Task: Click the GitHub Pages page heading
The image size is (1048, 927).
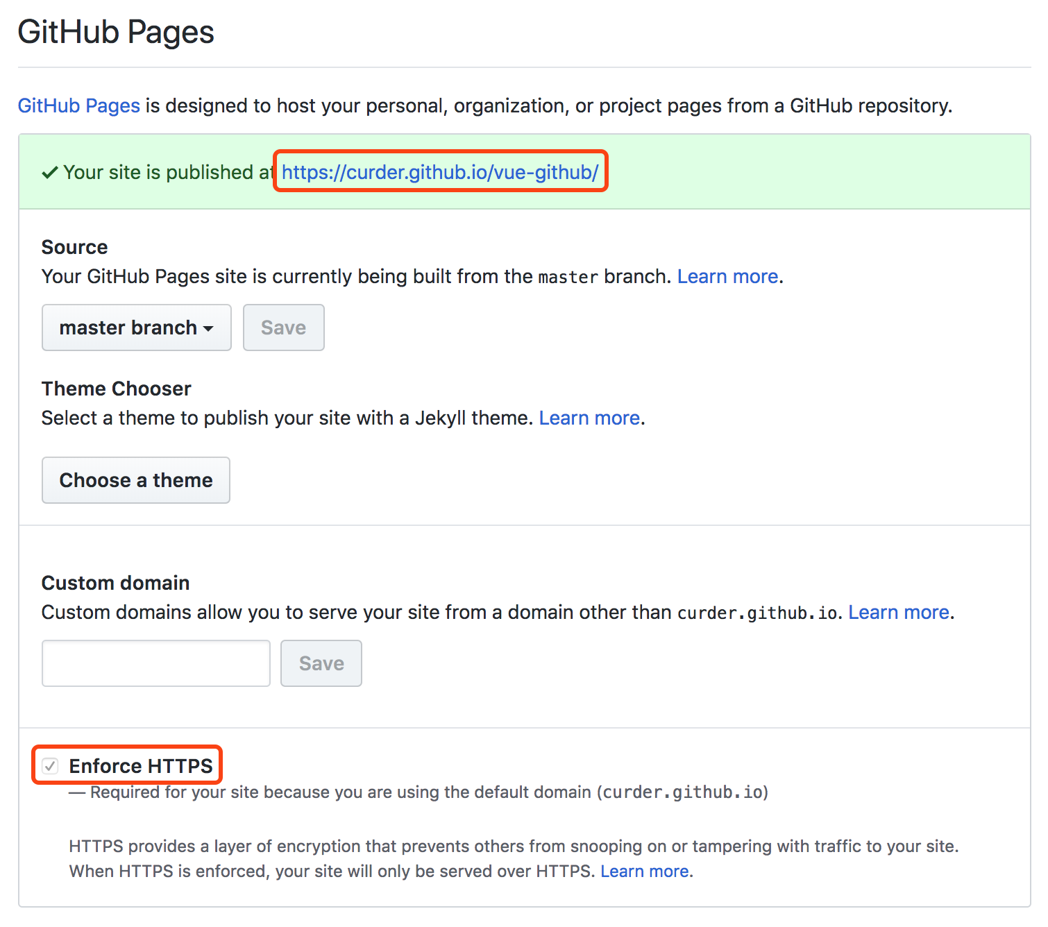Action: [116, 32]
